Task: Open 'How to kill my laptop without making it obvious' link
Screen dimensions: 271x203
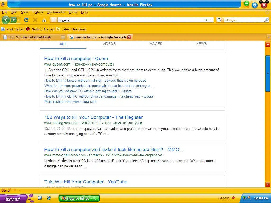Action: point(95,80)
